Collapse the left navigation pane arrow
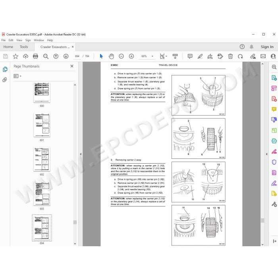278x278 pixels. click(81, 154)
